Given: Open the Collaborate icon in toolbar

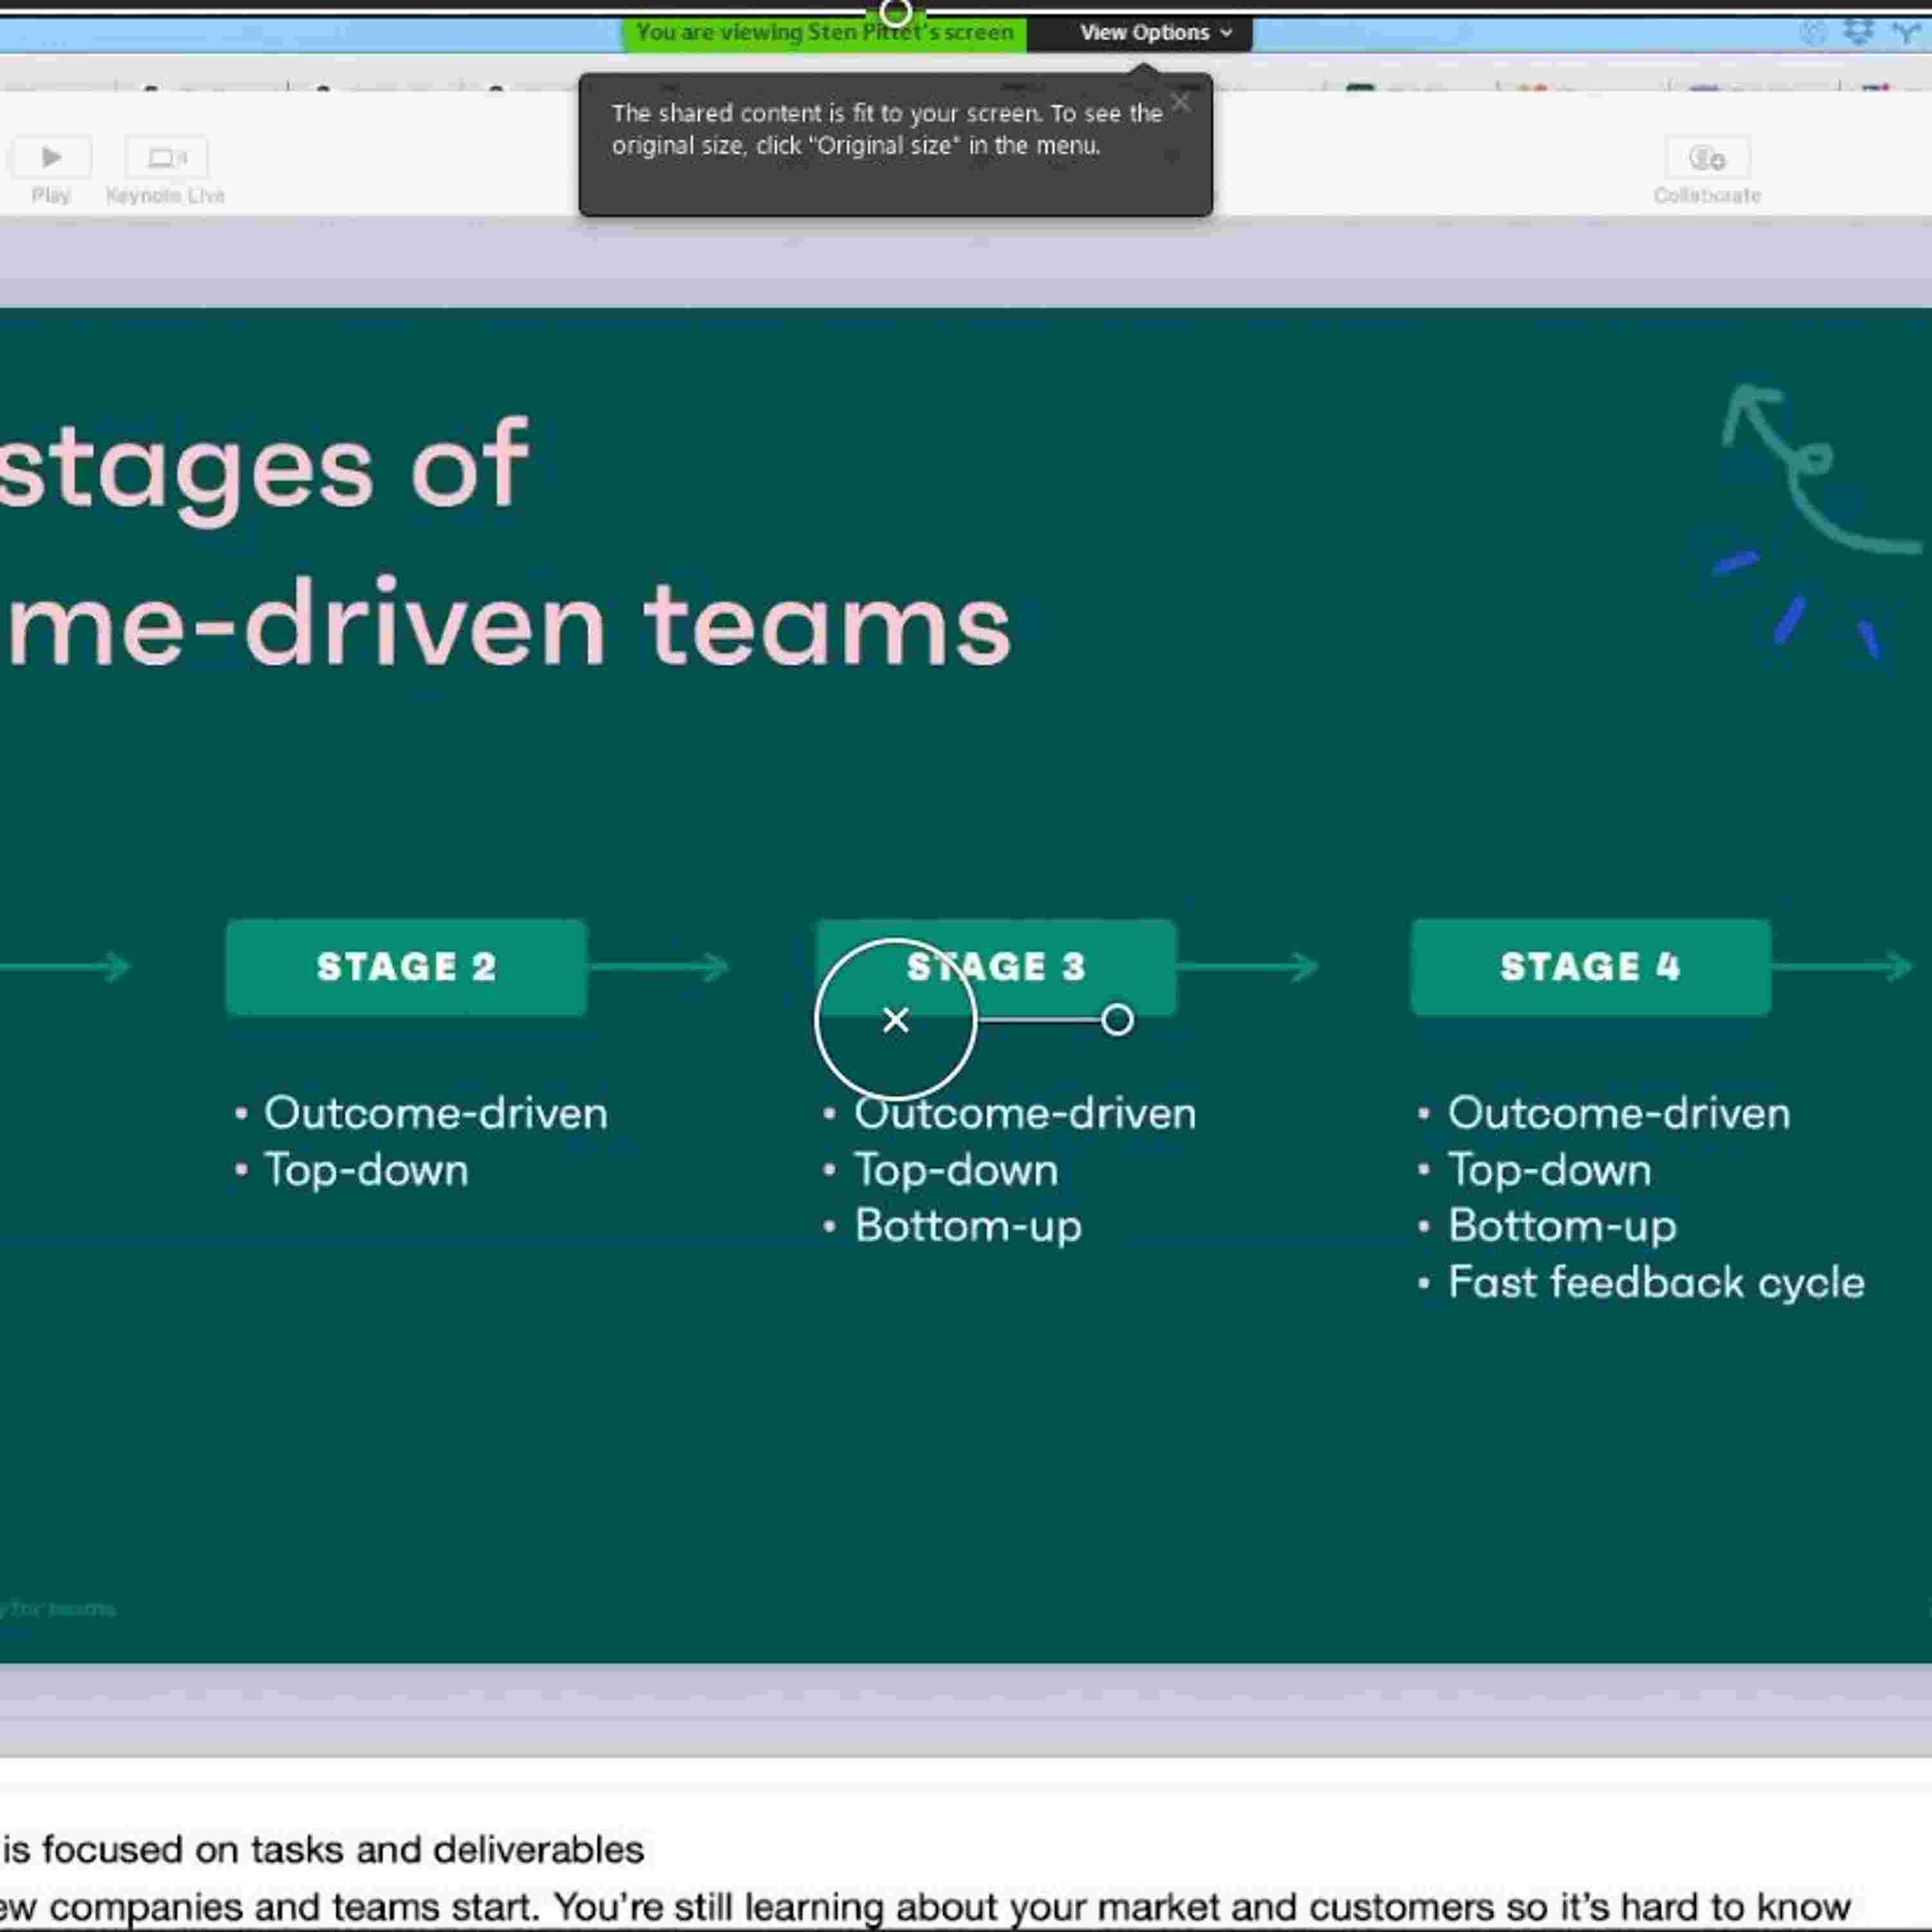Looking at the screenshot, I should tap(1707, 158).
